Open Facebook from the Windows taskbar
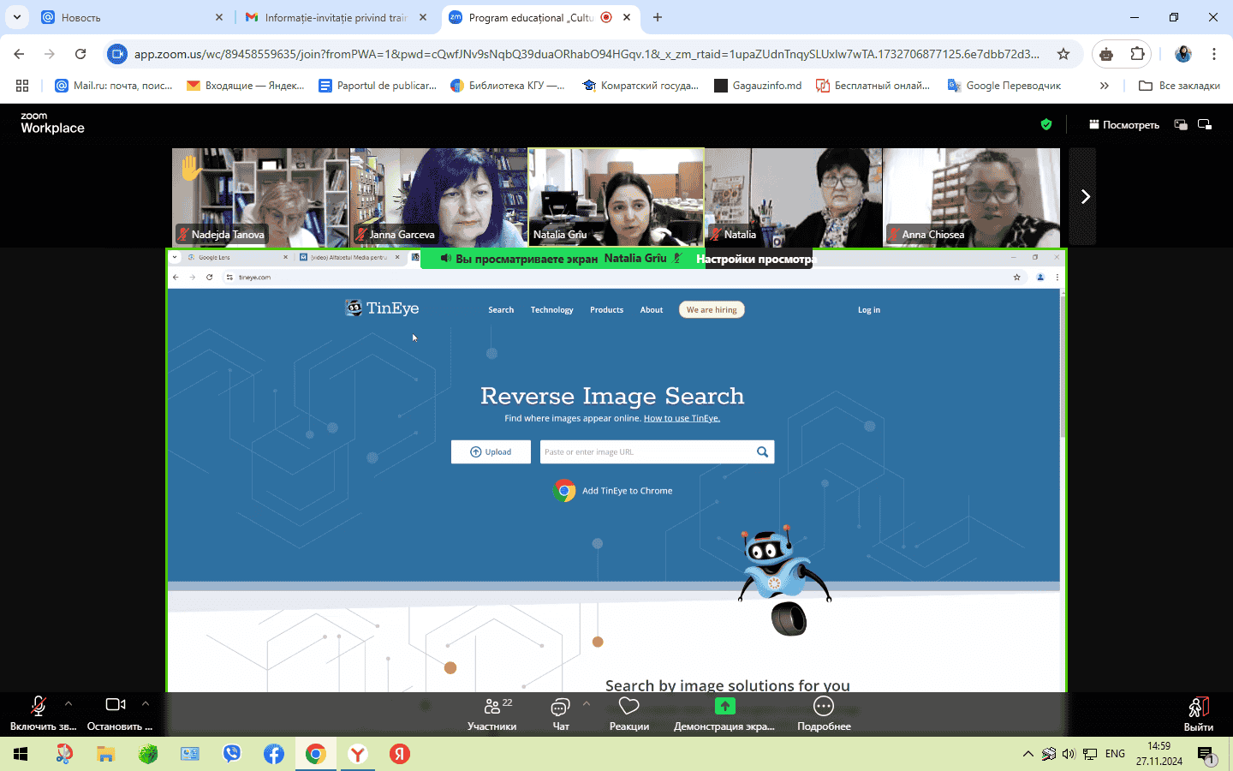The height and width of the screenshot is (771, 1233). [x=274, y=754]
